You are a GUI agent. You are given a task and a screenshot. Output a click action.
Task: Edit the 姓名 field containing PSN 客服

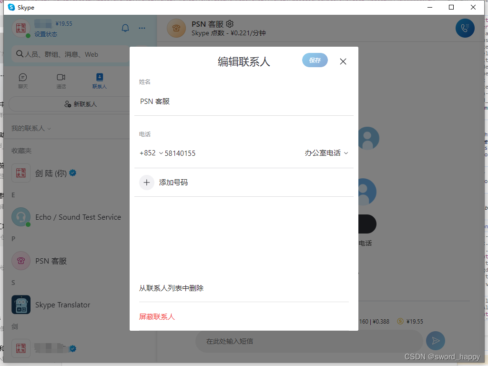click(244, 102)
